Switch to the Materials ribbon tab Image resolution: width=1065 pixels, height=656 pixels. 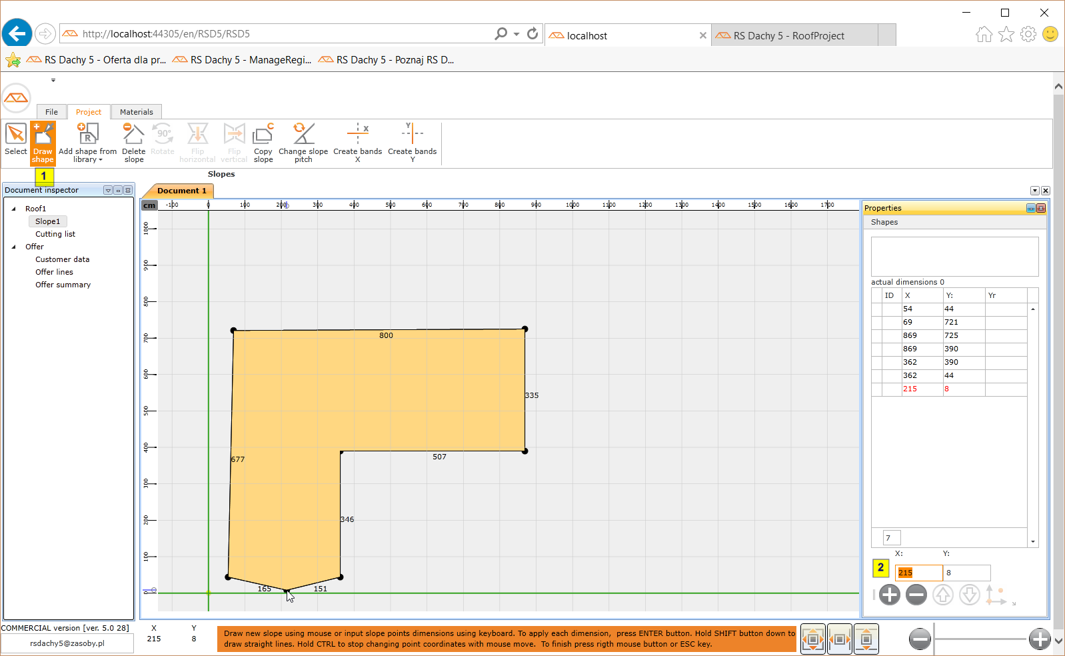pos(136,112)
